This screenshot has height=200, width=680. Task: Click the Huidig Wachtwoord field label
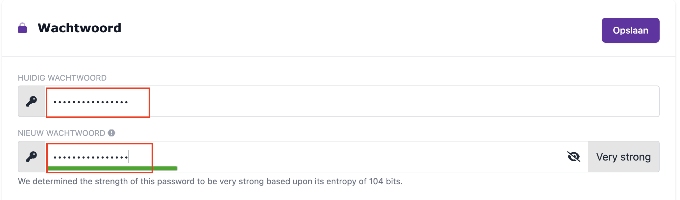point(62,78)
